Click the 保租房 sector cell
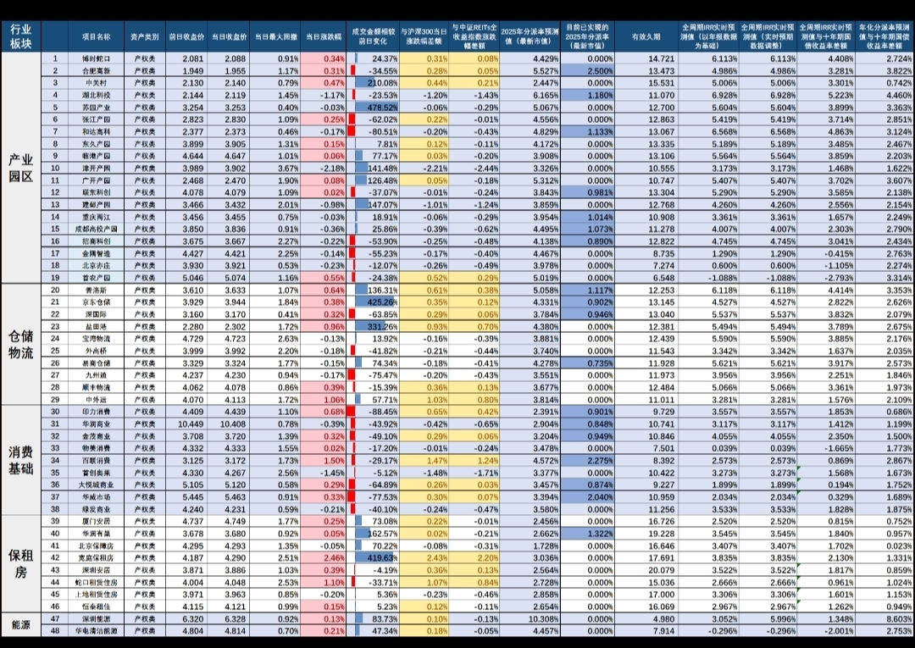 click(x=21, y=562)
